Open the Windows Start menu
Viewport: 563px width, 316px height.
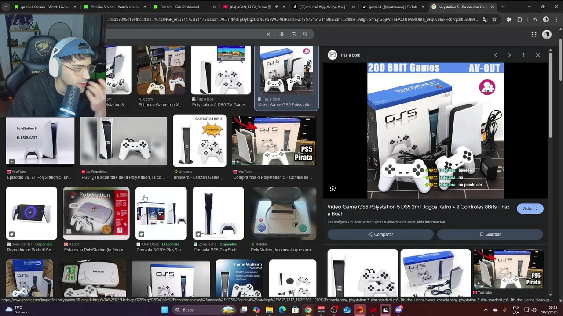point(165,310)
